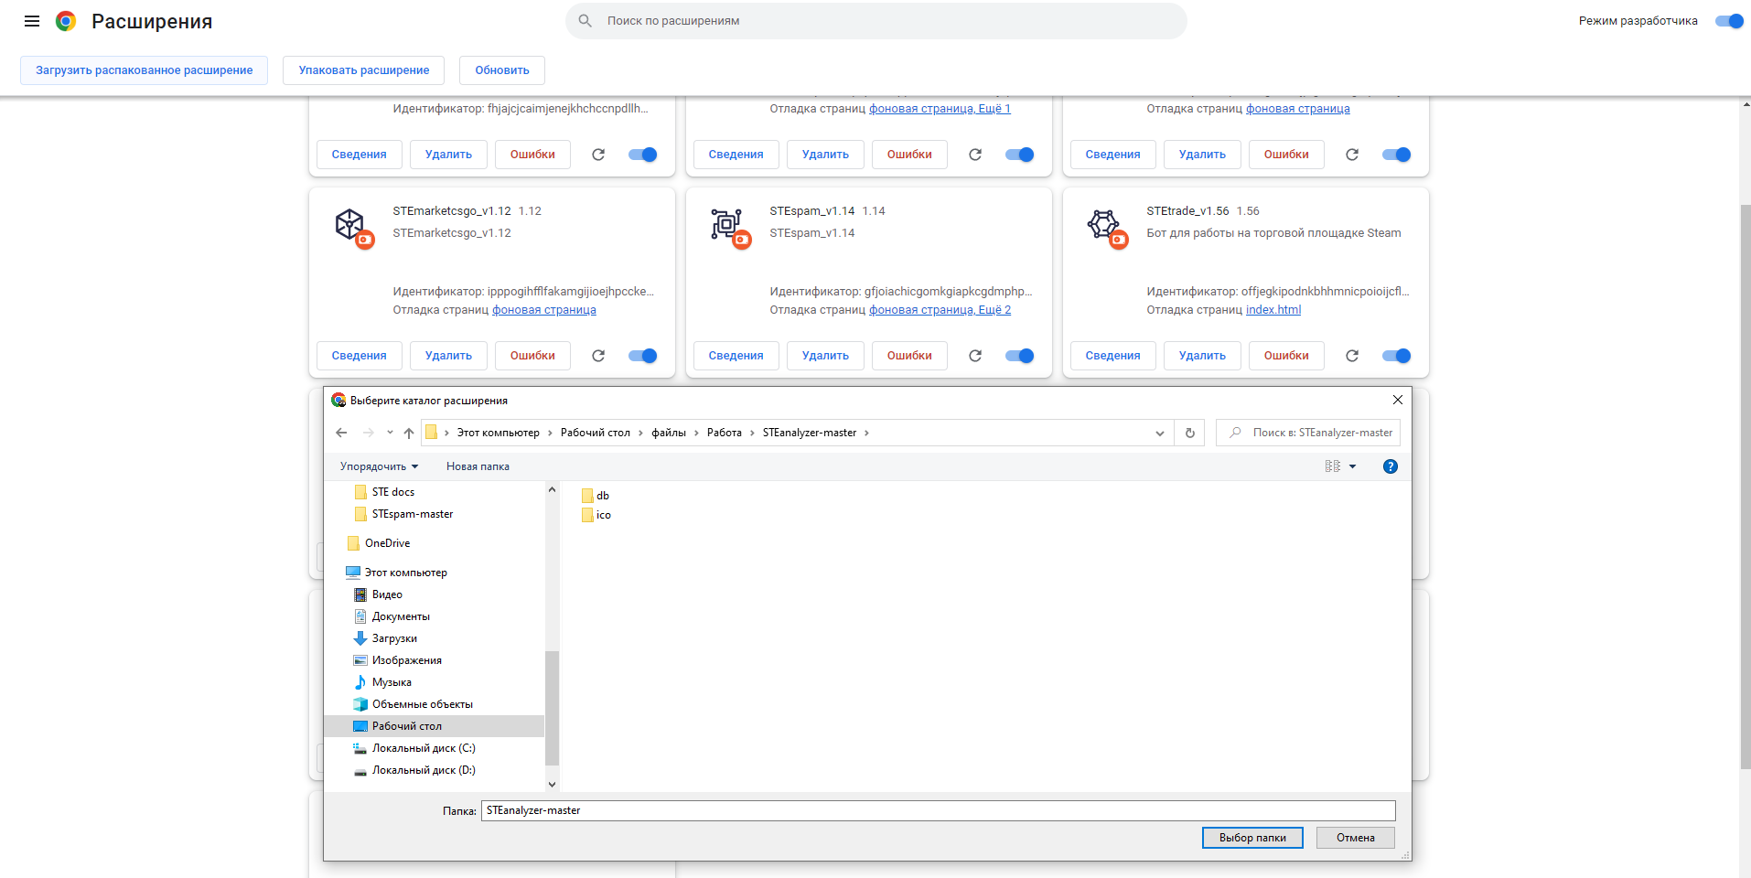
Task: Click the extensions page vertical scrollbar
Action: pyautogui.click(x=1745, y=487)
